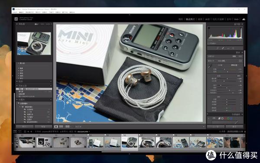The height and width of the screenshot is (163, 260).
Task: Go to previous photo arrow above filmstrip
Action: 28,131
